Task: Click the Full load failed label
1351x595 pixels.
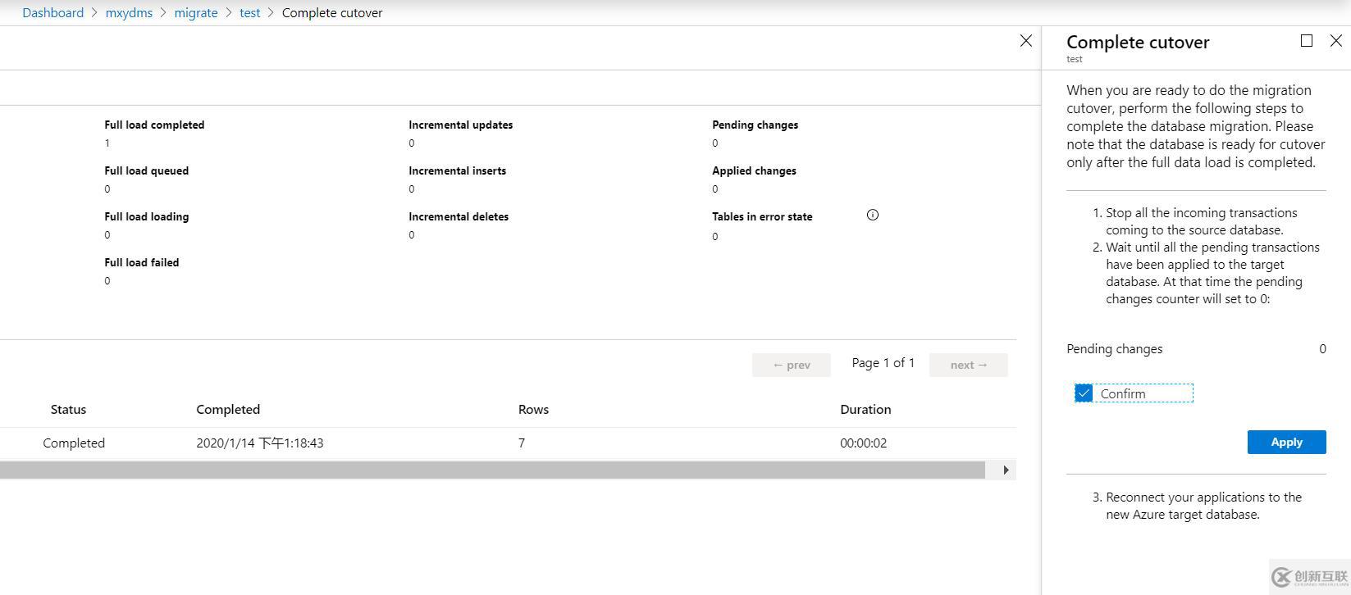Action: pyautogui.click(x=141, y=262)
